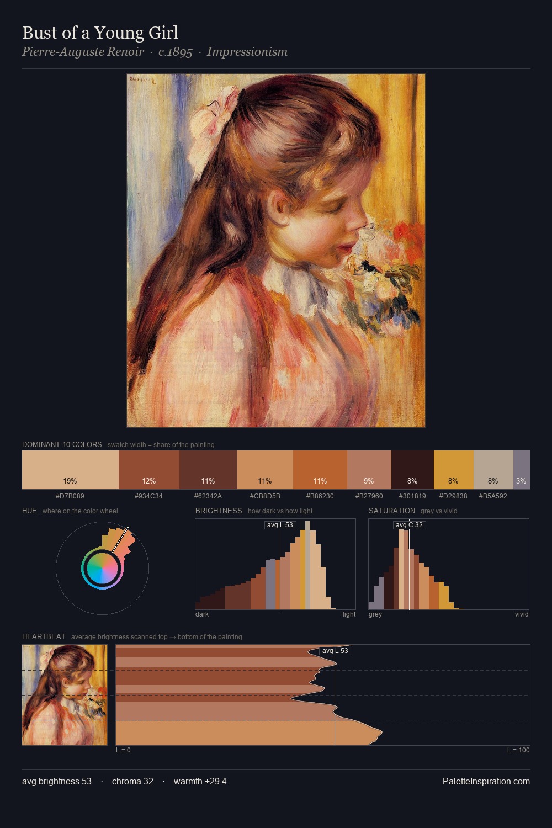
Task: Select the #D7B089 light tan swatch
Action: [70, 470]
